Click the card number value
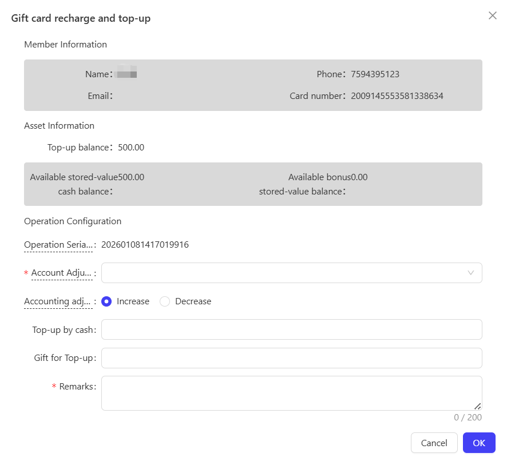 [x=397, y=96]
